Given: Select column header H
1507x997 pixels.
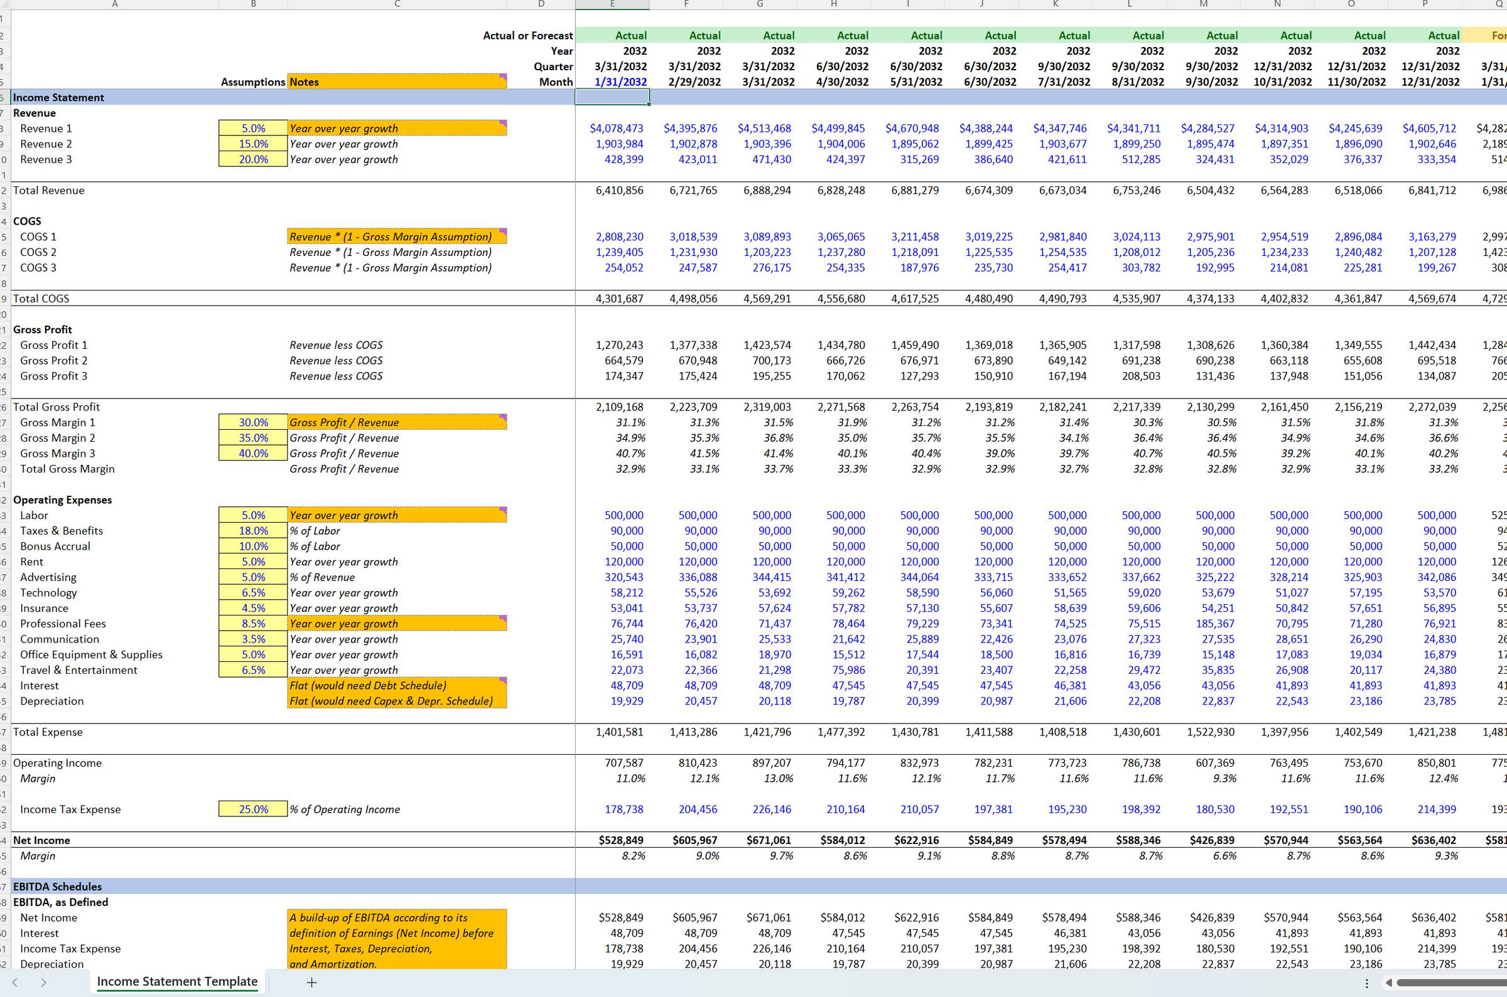Looking at the screenshot, I should point(834,4).
